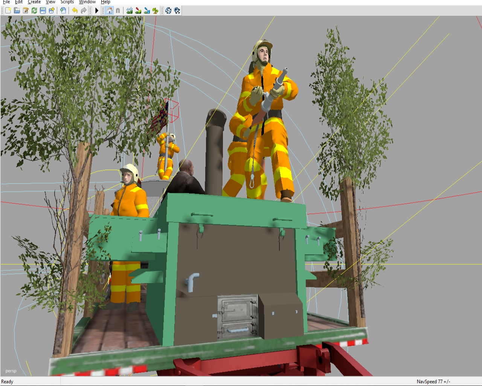Toggle the magnet snap button

[118, 11]
